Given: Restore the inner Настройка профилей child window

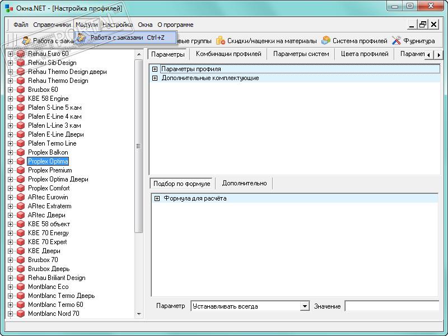Looking at the screenshot, I should pos(422,25).
